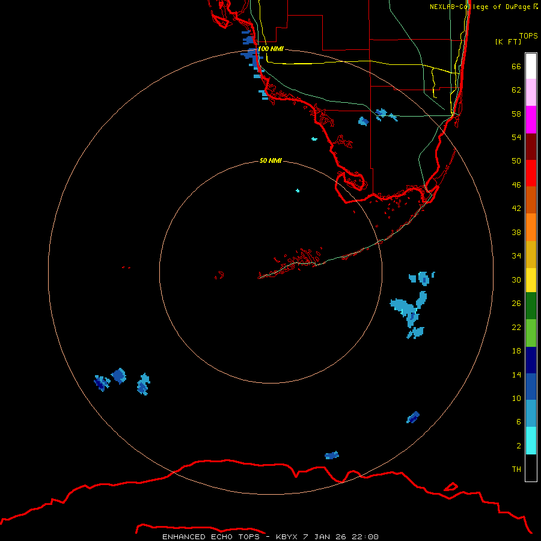Image resolution: width=541 pixels, height=541 pixels.
Task: Click the legend value '22'
Action: 516,327
